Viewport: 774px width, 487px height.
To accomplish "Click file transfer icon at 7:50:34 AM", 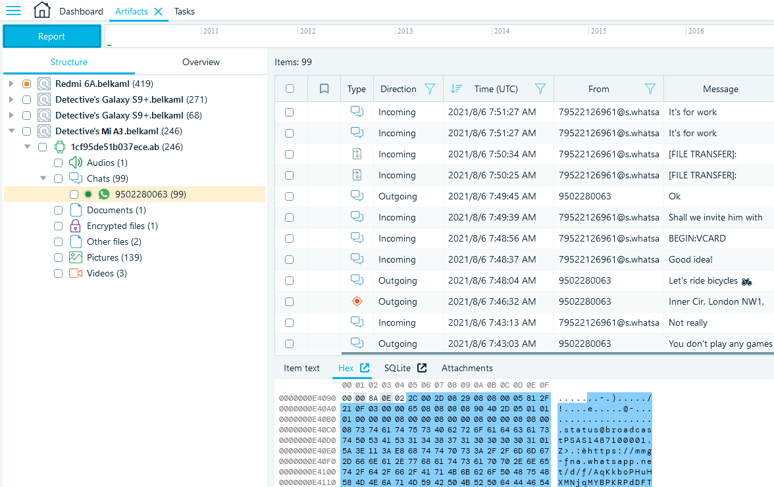I will 357,154.
